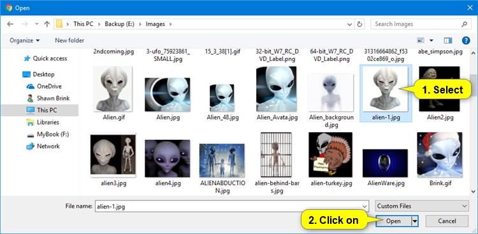
Task: Click the OneDrive cloud icon
Action: 31,86
